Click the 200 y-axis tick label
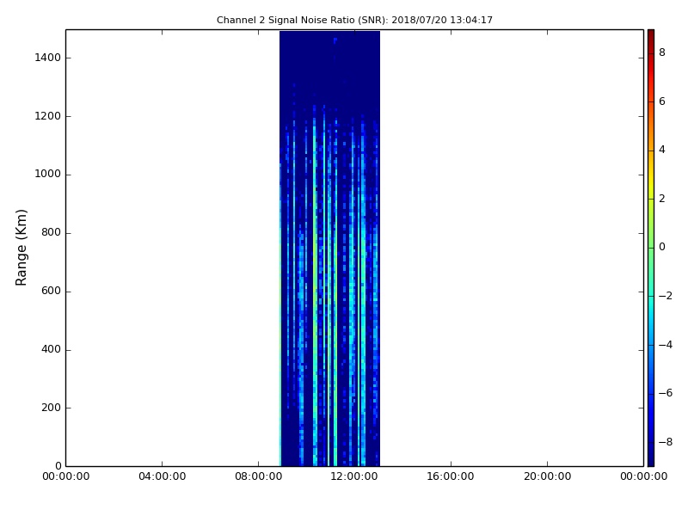This screenshot has height=516, width=688. 51,408
